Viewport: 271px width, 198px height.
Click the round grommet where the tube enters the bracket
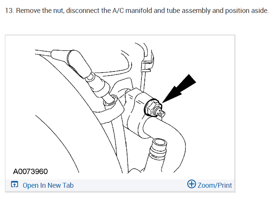[111, 101]
